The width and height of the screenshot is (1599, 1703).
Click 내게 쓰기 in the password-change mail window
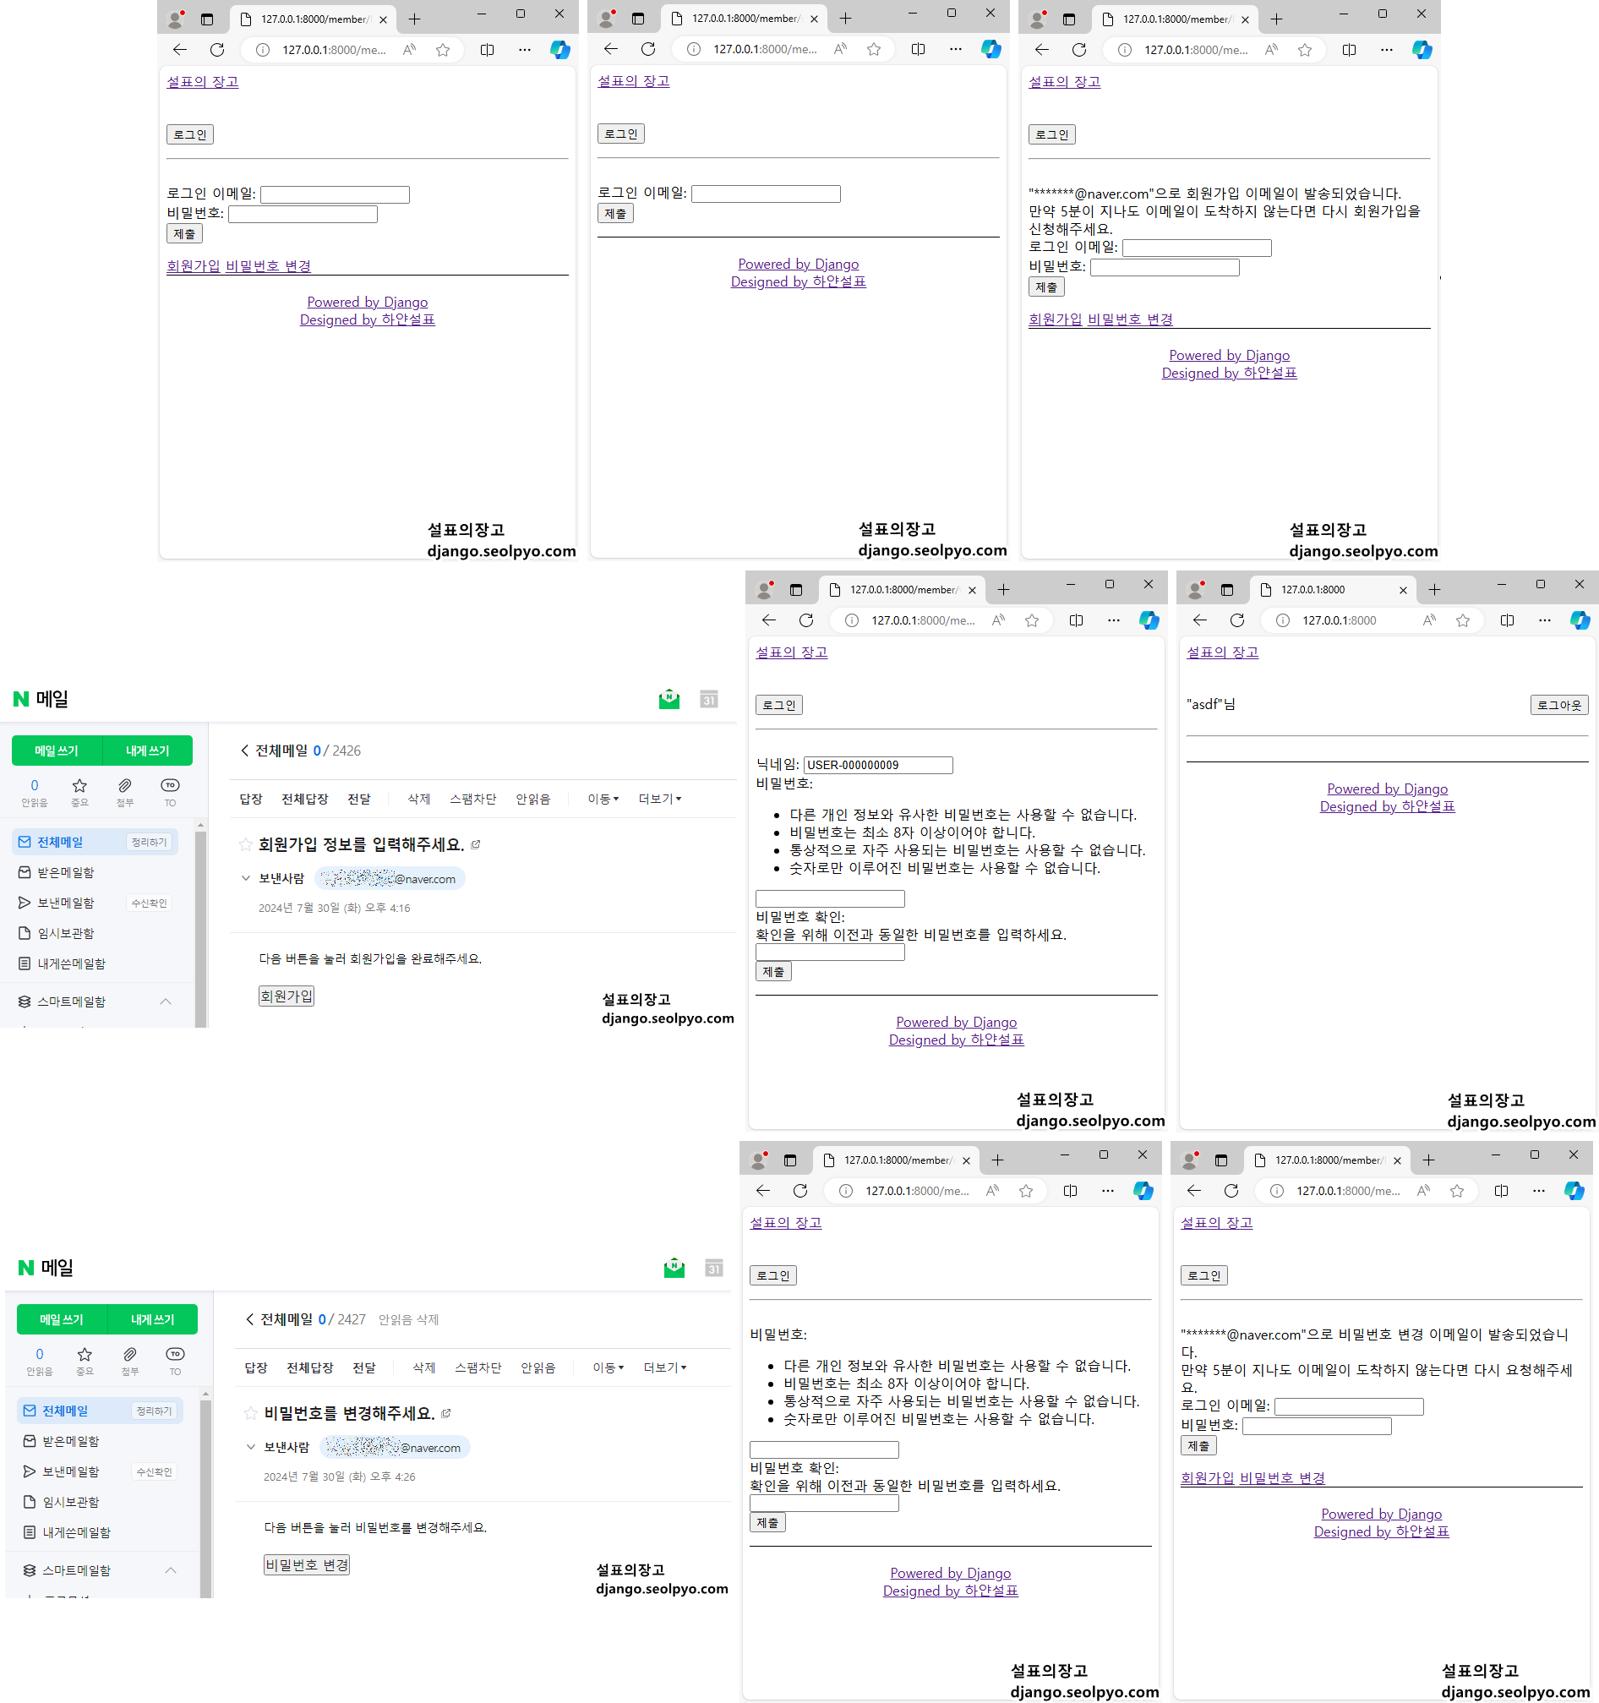click(x=152, y=1319)
